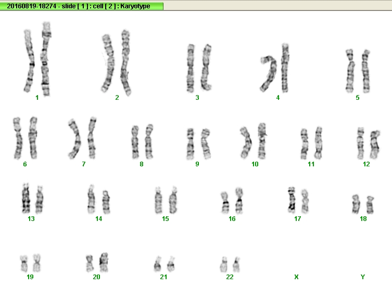Image resolution: width=392 pixels, height=301 pixels.
Task: Click the green label '1'
Action: pos(37,98)
